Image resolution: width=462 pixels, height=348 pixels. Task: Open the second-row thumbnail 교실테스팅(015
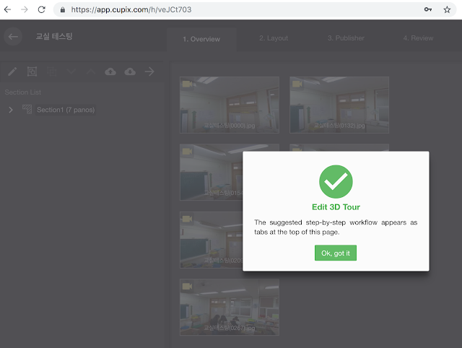pyautogui.click(x=212, y=173)
